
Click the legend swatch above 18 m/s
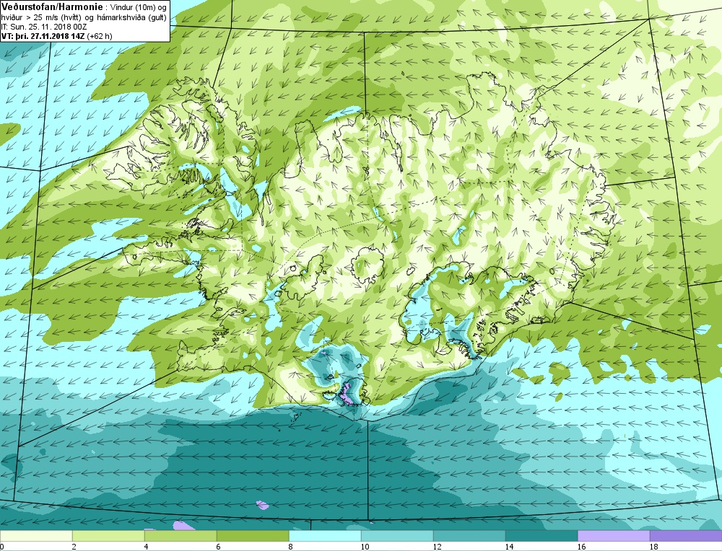point(686,536)
